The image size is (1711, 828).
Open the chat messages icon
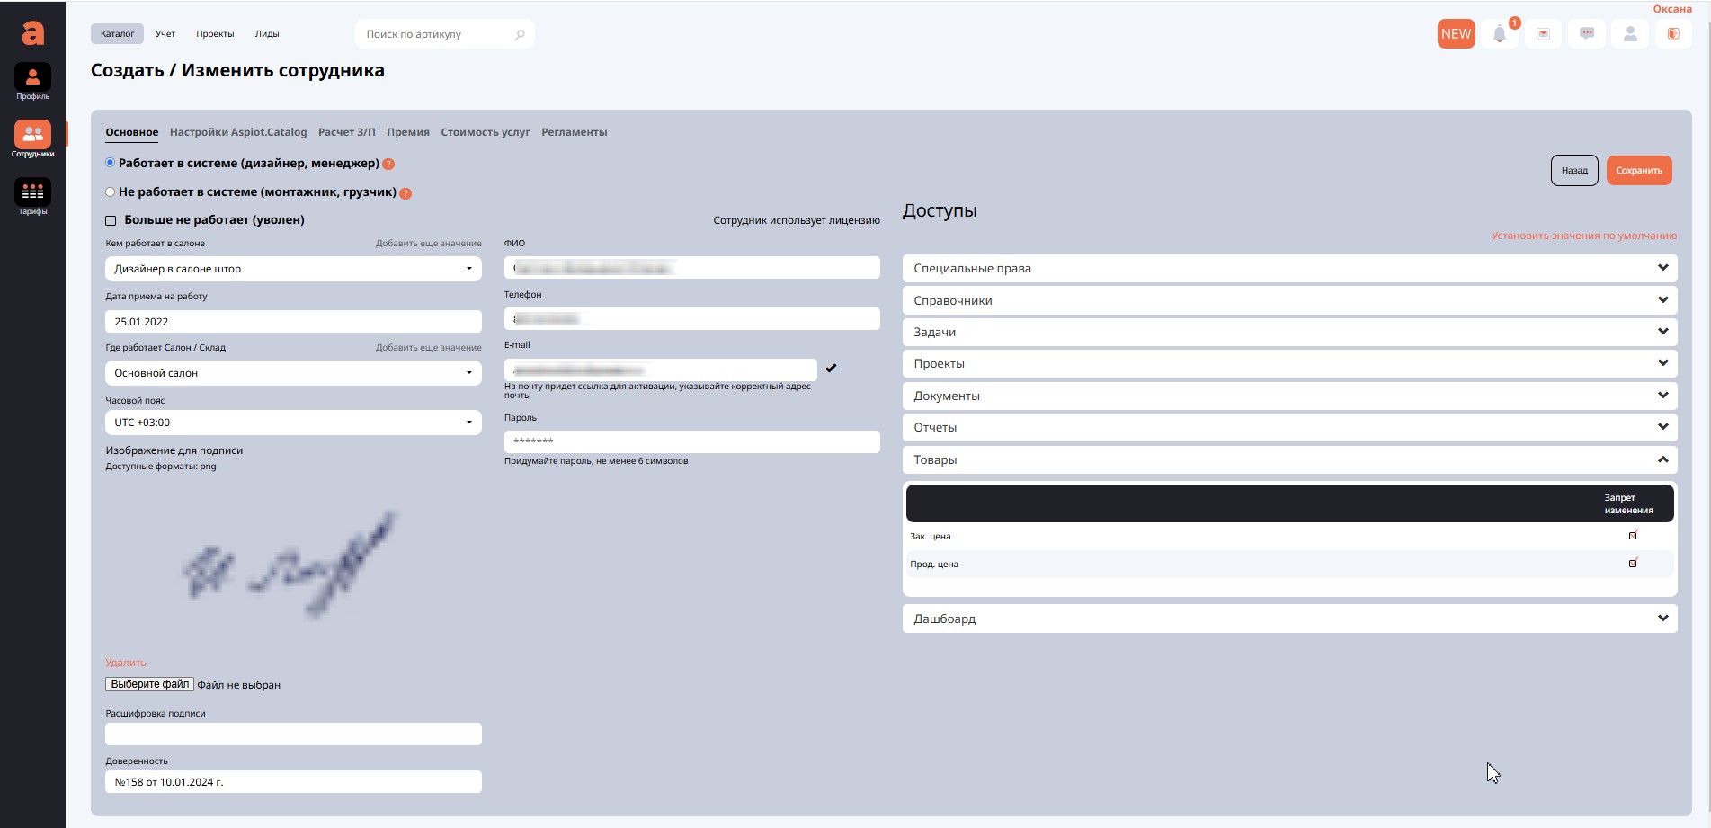pos(1587,34)
